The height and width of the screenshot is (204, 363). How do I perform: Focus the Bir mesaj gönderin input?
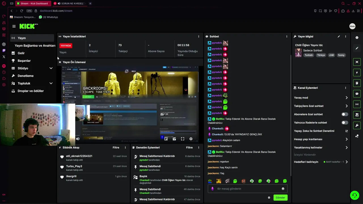(x=248, y=189)
